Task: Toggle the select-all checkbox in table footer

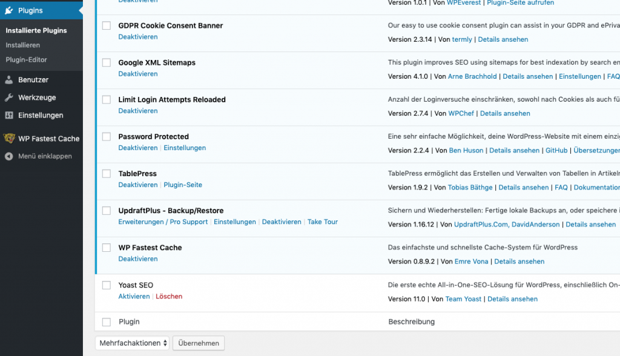Action: (107, 322)
